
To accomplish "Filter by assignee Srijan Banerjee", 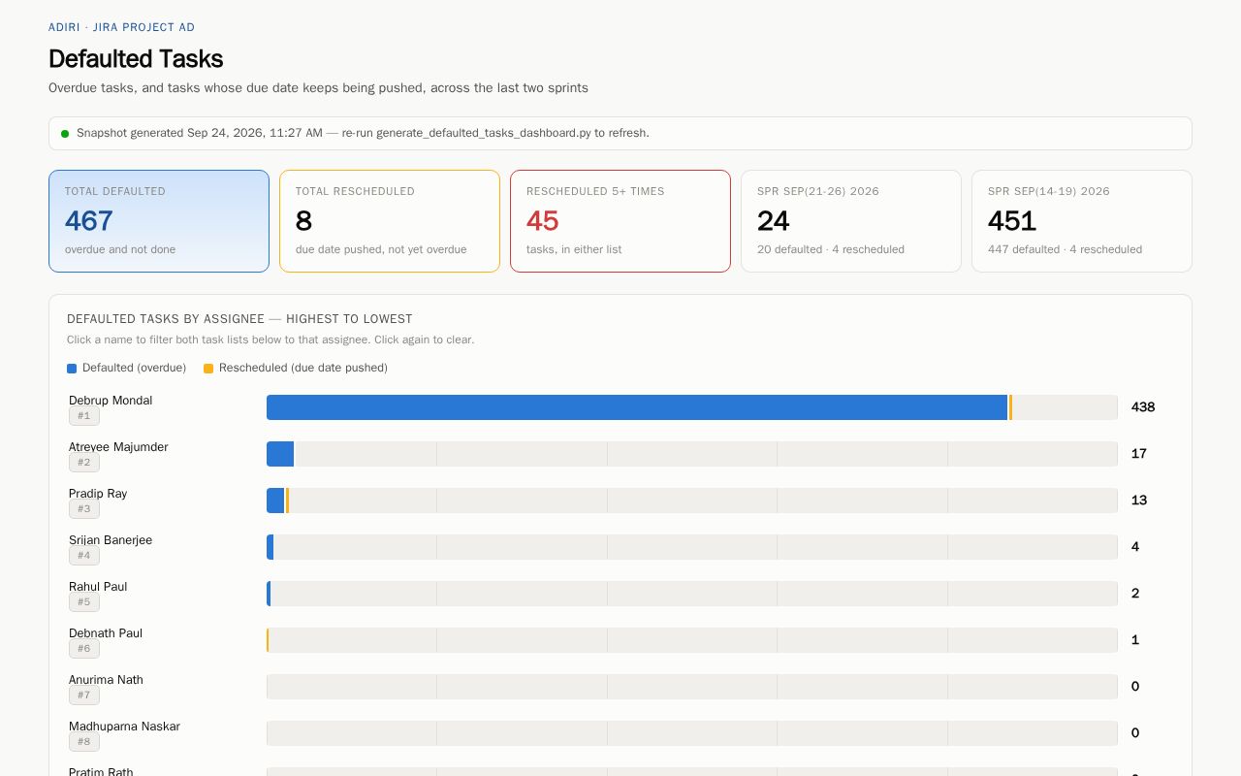I will pyautogui.click(x=111, y=540).
